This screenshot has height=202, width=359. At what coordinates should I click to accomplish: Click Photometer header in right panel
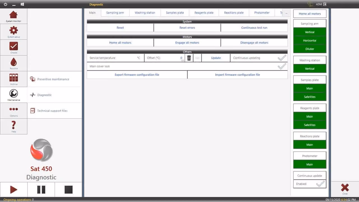pos(310,156)
